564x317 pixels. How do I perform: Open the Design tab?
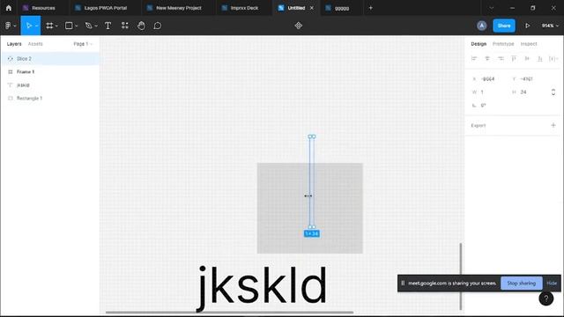pos(479,44)
